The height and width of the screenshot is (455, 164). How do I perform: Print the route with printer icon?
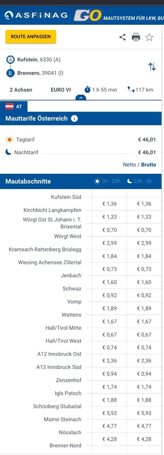(136, 37)
